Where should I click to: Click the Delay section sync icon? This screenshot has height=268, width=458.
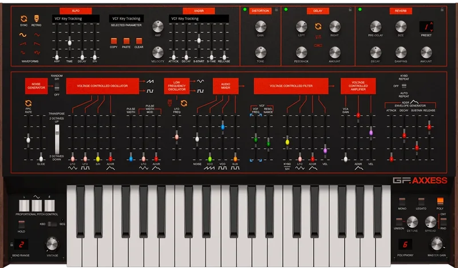click(318, 26)
